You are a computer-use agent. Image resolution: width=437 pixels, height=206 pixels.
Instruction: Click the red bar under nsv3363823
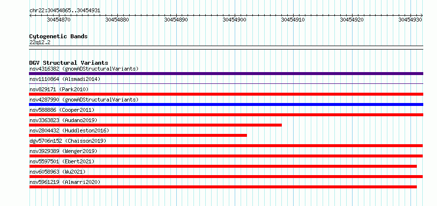155,125
